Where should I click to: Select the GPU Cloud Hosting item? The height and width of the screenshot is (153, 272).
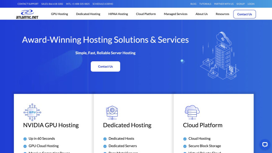(44, 146)
